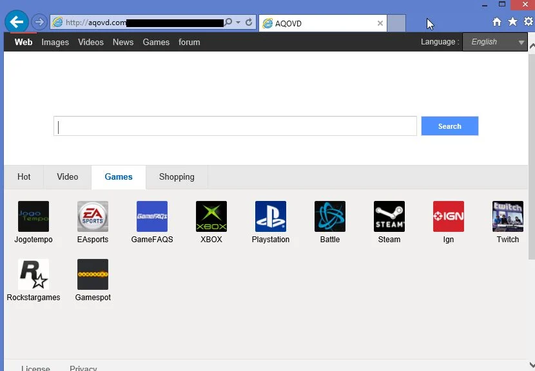Click the vertical scrollbar up arrow
Screen dimensions: 535x371
tap(532, 46)
